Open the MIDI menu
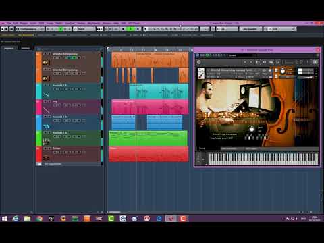Screen dimensions: 324x243 41,23
